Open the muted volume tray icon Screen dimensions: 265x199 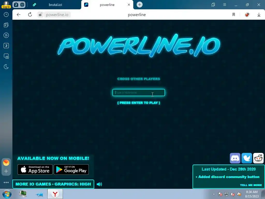[x=233, y=194]
